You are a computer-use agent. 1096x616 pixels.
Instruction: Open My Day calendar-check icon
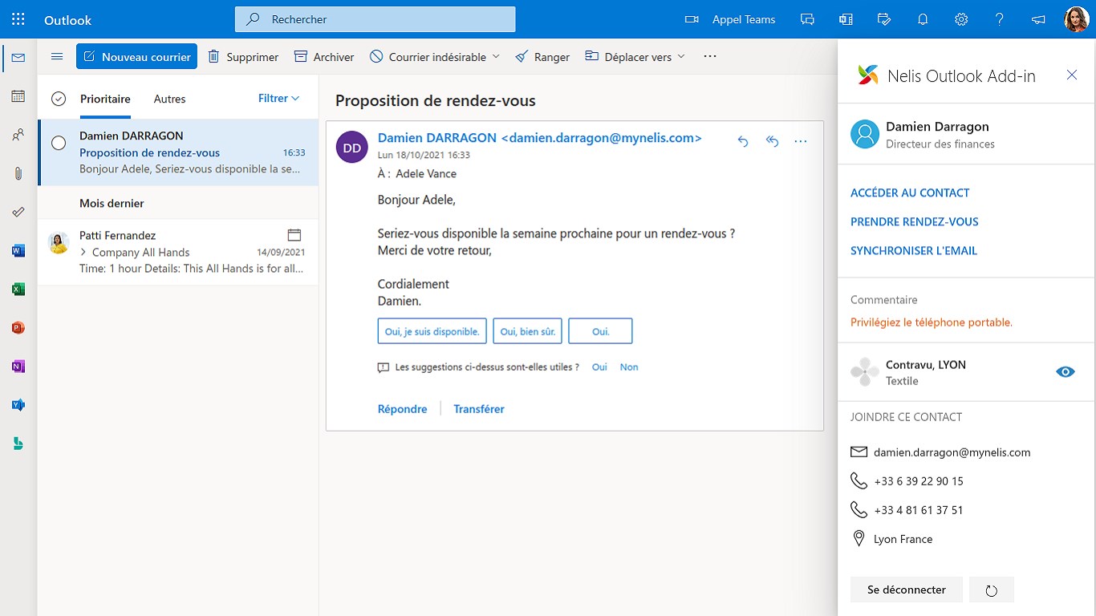point(884,19)
